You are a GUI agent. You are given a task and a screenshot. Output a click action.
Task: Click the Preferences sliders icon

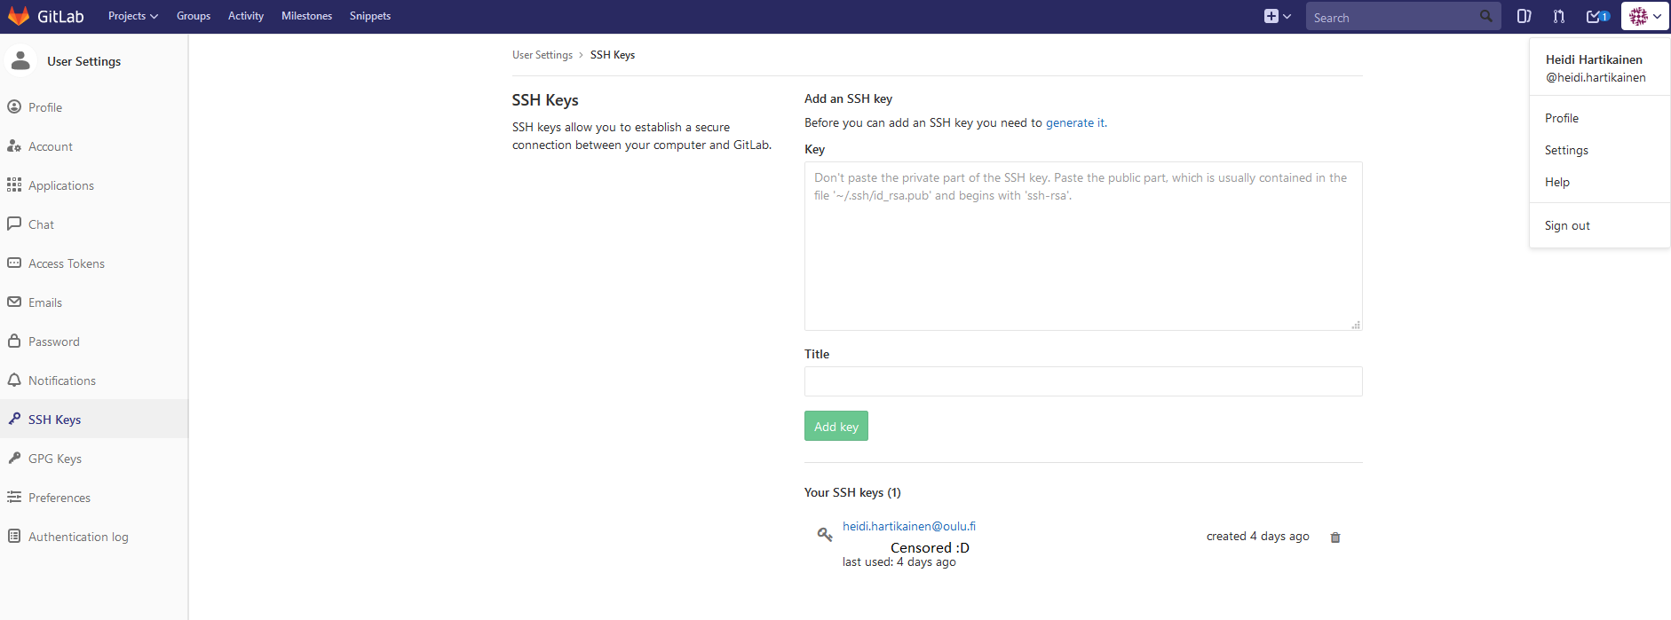14,497
